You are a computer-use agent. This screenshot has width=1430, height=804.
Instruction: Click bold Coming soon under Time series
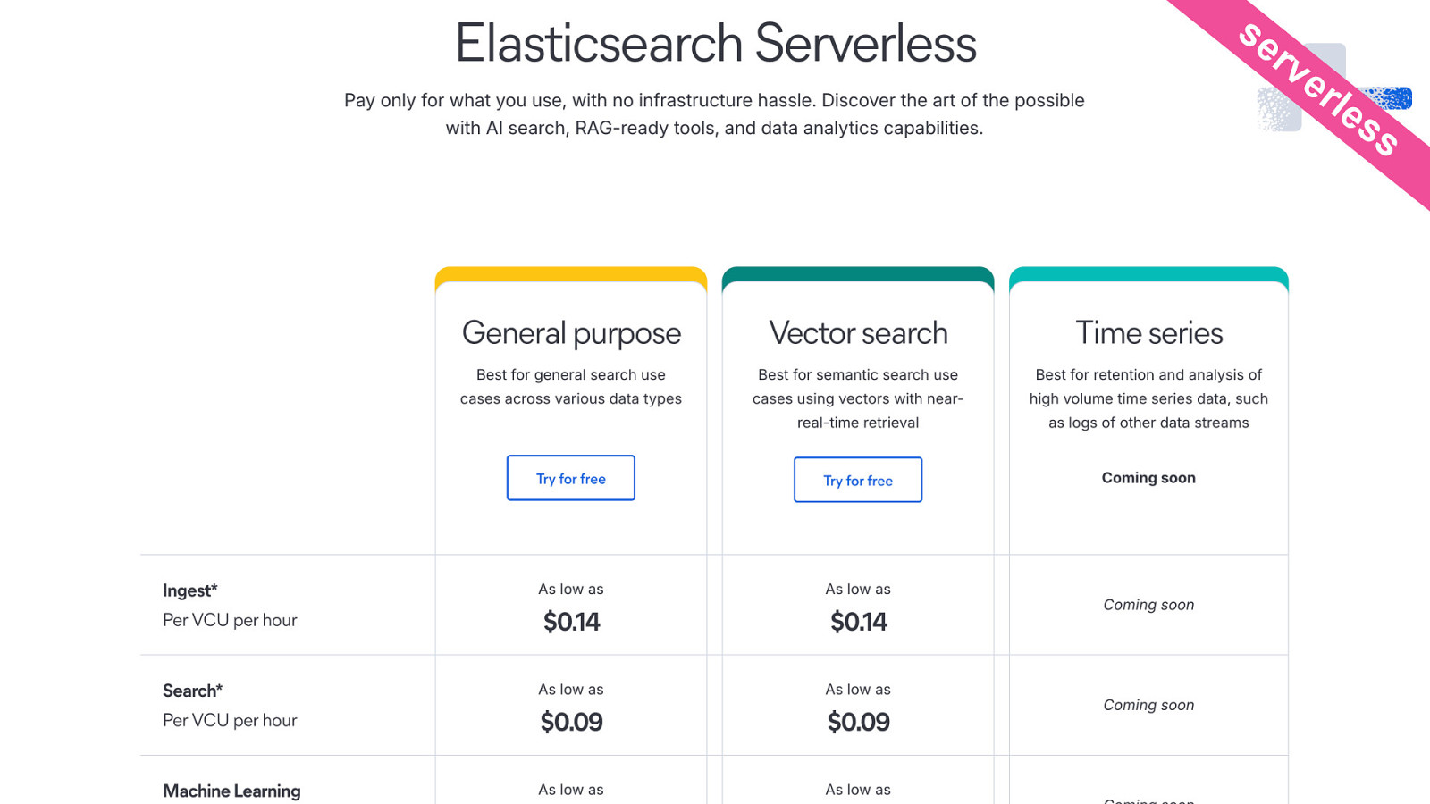pyautogui.click(x=1148, y=478)
